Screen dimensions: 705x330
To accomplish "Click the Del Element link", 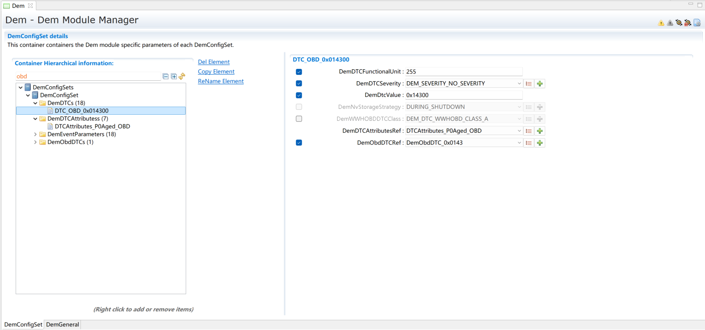I will coord(213,62).
